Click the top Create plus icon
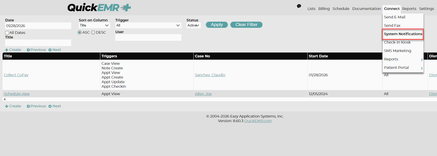Screen dimensions: 437x156 7,50
